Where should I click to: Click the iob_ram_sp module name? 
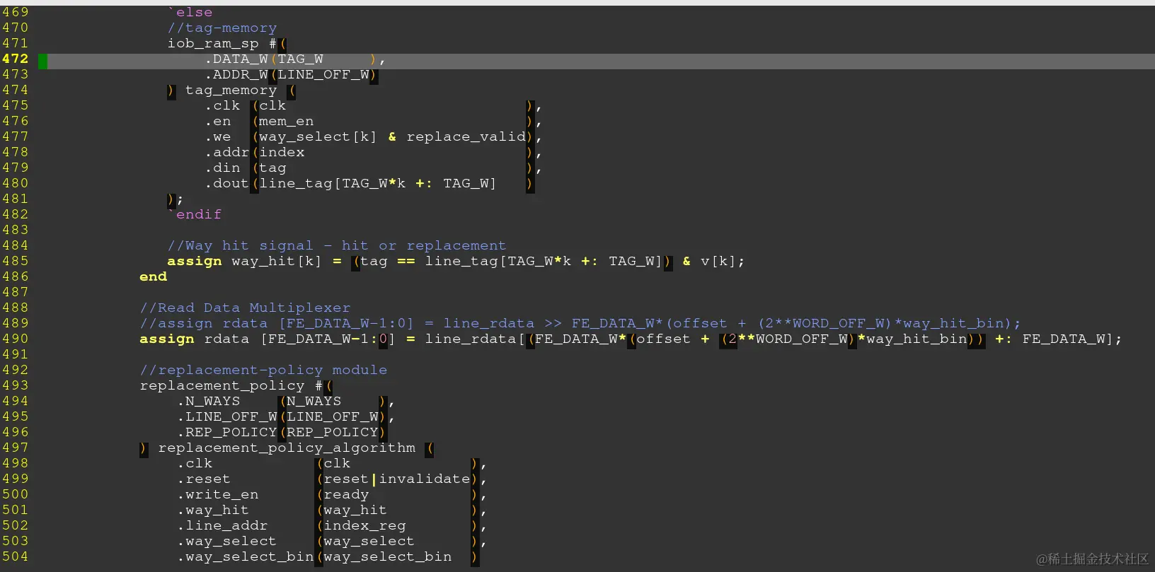213,43
